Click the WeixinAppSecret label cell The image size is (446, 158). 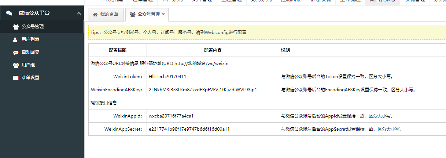pyautogui.click(x=118, y=129)
